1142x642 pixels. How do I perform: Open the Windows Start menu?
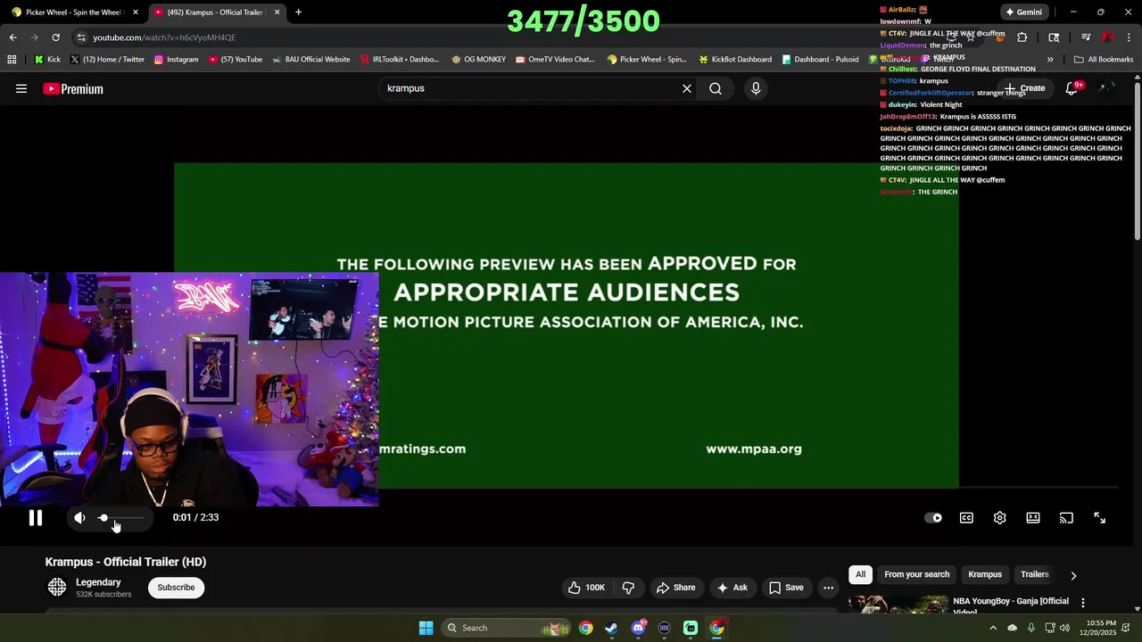[426, 628]
